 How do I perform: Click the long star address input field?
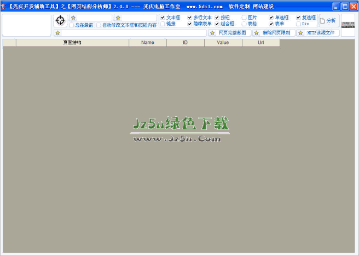130,33
